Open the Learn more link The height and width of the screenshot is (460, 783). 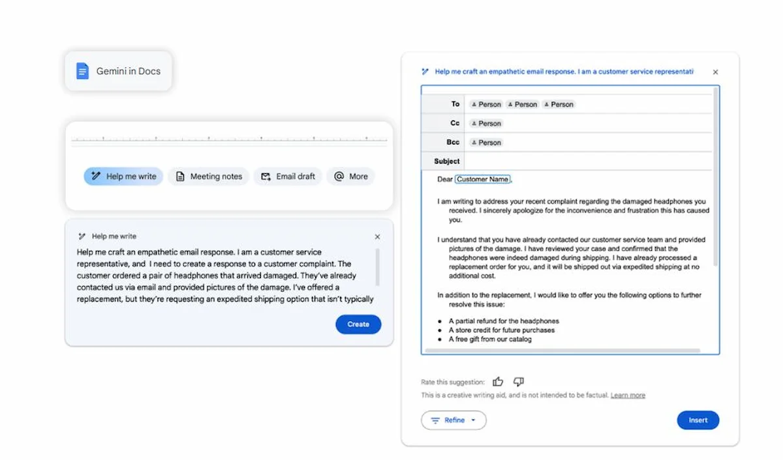(628, 395)
